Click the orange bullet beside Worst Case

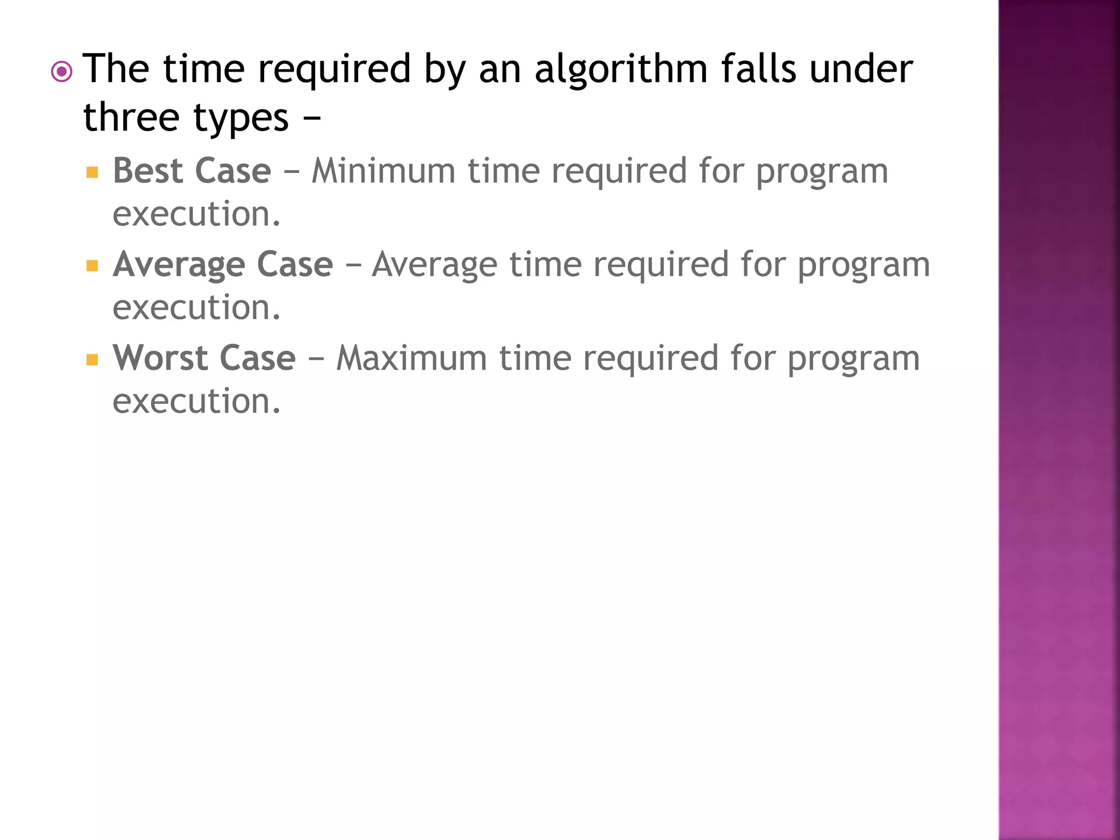pyautogui.click(x=92, y=360)
